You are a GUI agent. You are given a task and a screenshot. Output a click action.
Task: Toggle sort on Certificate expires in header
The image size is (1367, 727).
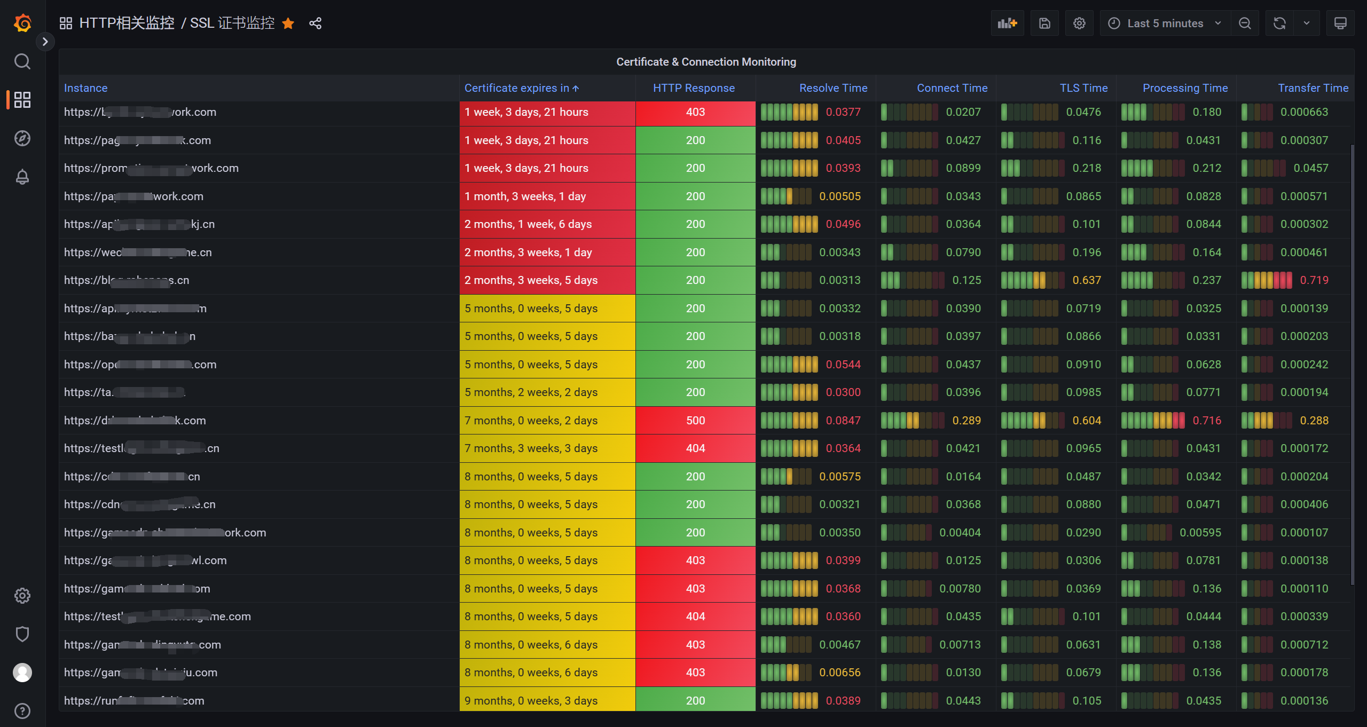(521, 88)
